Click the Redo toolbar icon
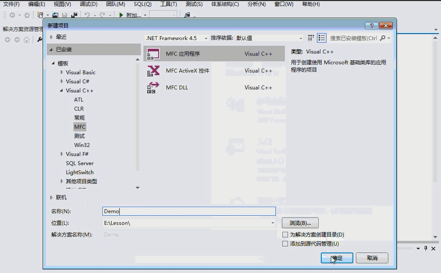This screenshot has width=441, height=273. tap(102, 15)
